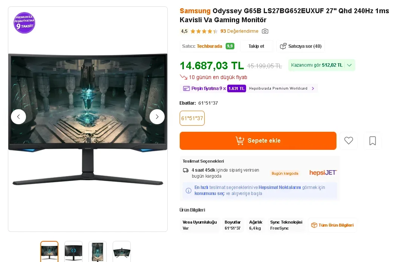Show next product image with right arrow

tap(157, 117)
